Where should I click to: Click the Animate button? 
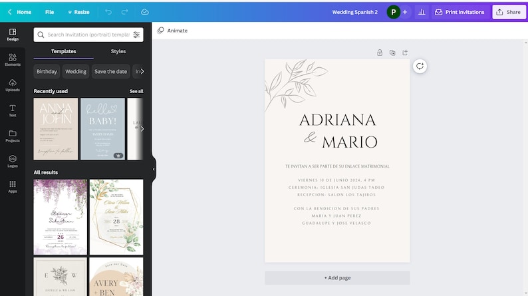coord(172,31)
